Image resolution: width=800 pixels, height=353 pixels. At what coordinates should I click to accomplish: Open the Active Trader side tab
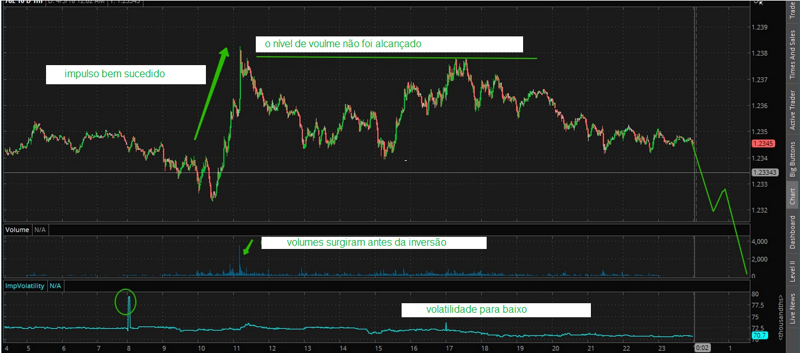tap(792, 110)
